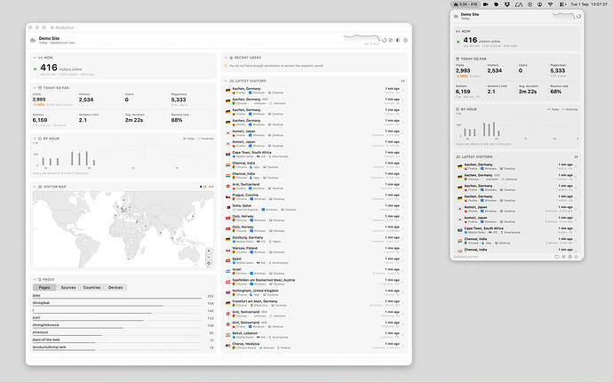Click the permission warning icon under Recent Users
The width and height of the screenshot is (613, 383).
pyautogui.click(x=226, y=66)
